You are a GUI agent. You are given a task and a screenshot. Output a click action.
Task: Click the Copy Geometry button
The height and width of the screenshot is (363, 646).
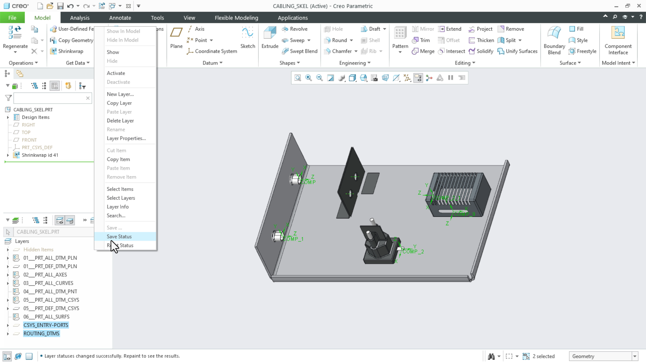click(x=71, y=40)
